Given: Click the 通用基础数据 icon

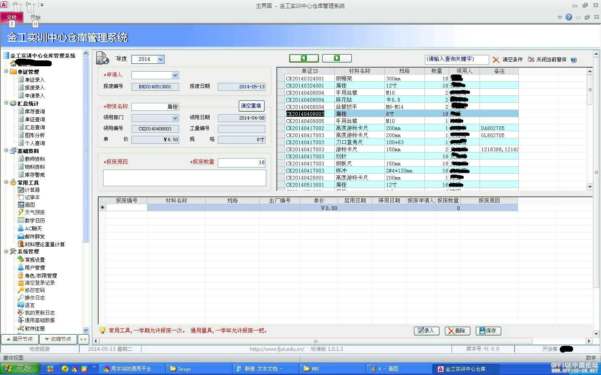Looking at the screenshot, I should [21, 320].
